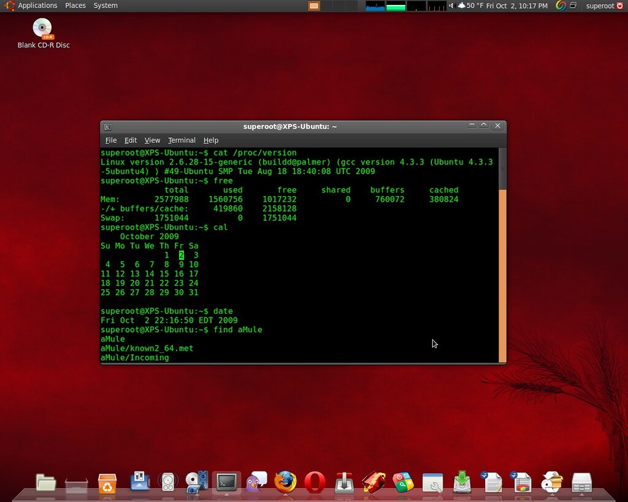The height and width of the screenshot is (502, 628).
Task: Click day 31 in the calendar
Action: (193, 292)
